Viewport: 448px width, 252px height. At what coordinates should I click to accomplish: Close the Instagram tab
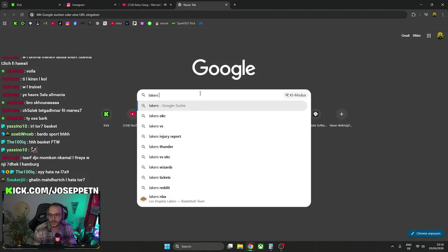(x=115, y=5)
